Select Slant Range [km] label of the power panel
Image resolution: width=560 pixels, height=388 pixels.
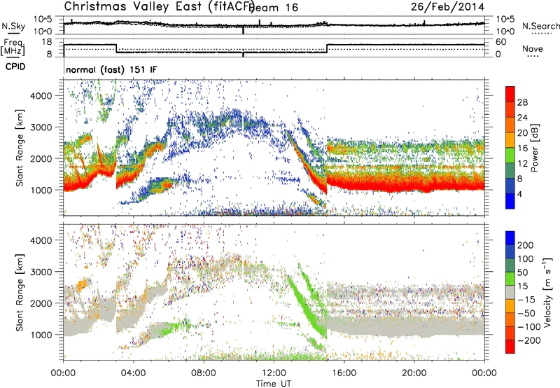coord(20,148)
